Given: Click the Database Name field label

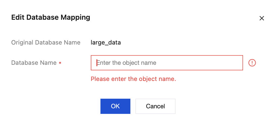Looking at the screenshot, I should click(34, 63).
